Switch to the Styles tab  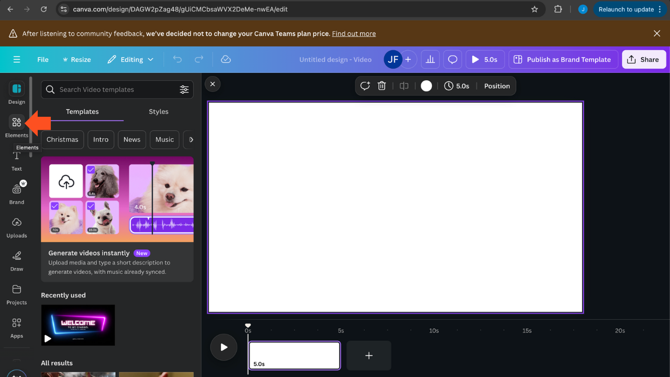click(x=158, y=112)
